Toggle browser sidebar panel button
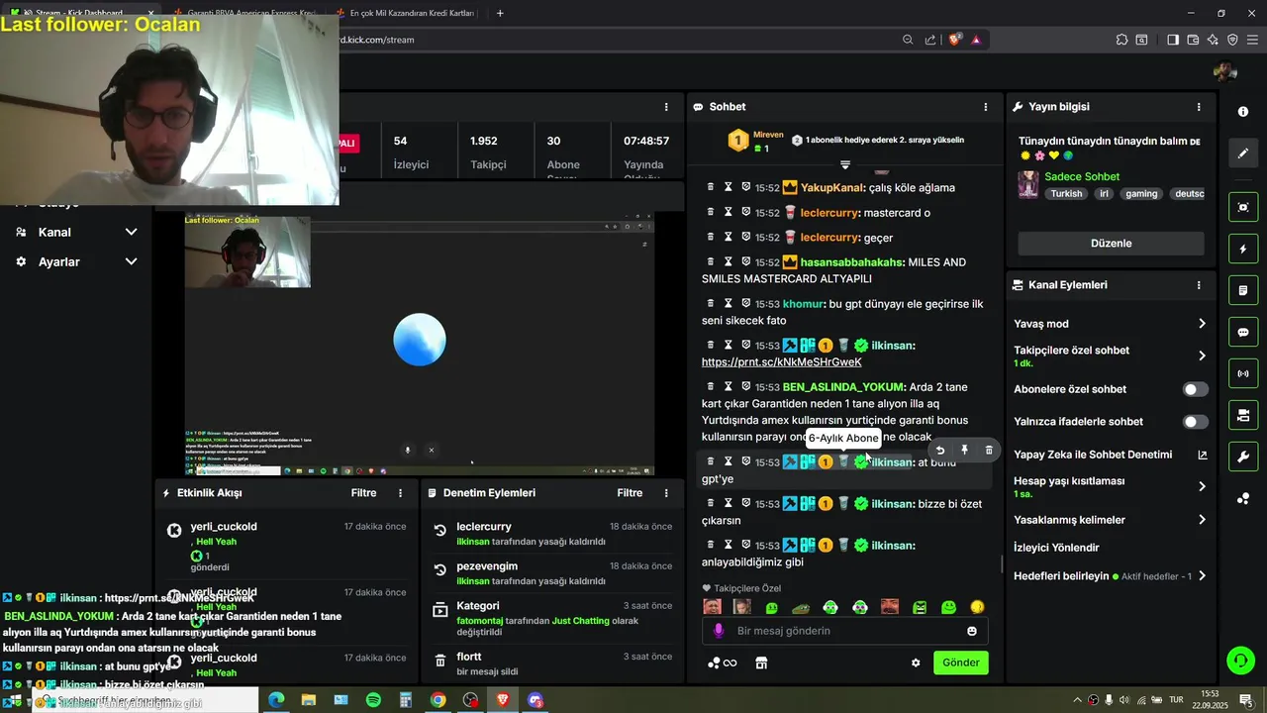 click(x=1173, y=40)
